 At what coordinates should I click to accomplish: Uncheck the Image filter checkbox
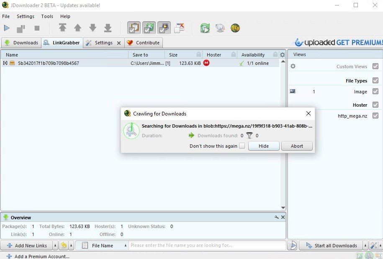click(x=375, y=91)
